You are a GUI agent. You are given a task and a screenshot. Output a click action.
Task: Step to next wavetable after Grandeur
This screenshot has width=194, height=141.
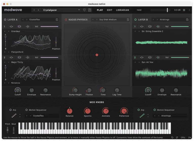point(9,31)
